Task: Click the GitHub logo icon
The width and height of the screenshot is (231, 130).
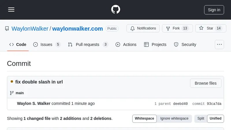Action: [x=115, y=10]
